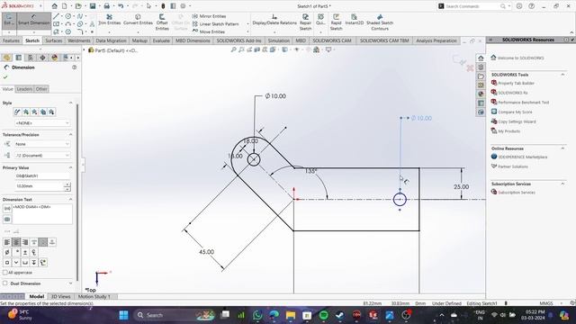
Task: Select the Offset Entities tool
Action: pyautogui.click(x=162, y=22)
